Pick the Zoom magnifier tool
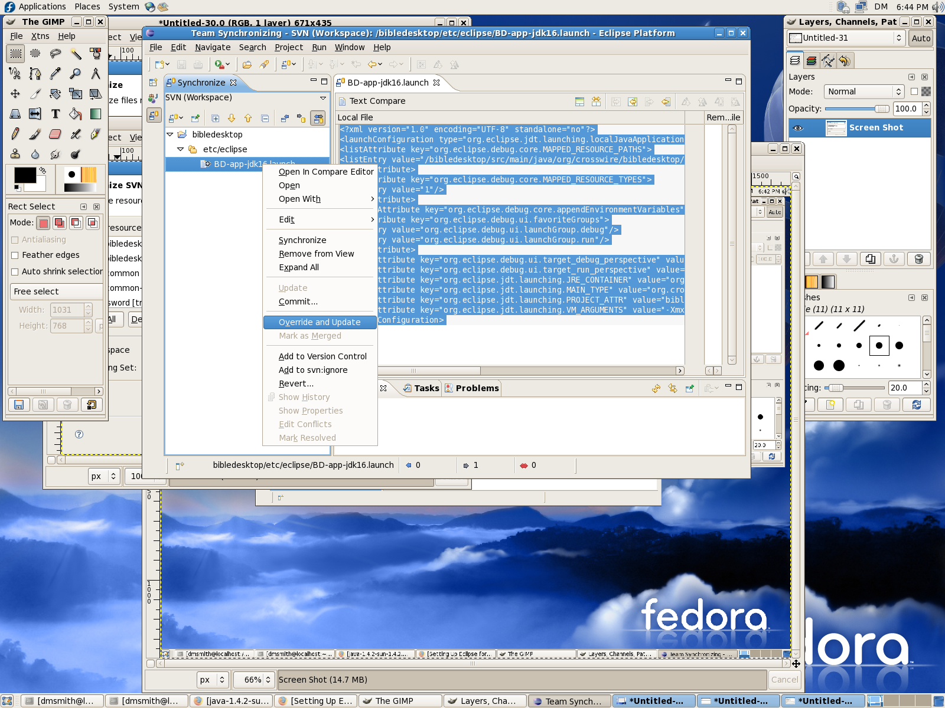 coord(75,74)
